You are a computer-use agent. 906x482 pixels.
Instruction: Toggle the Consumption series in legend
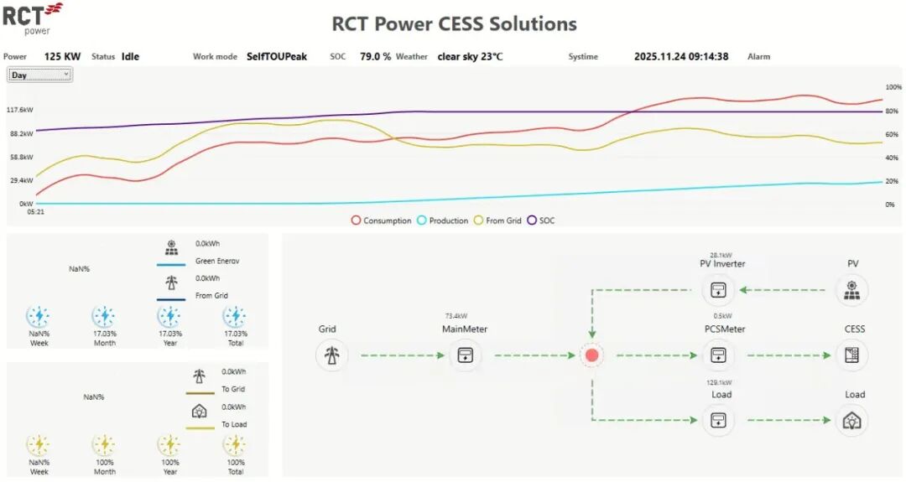382,220
